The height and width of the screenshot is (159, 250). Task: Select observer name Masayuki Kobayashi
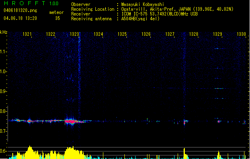click(x=143, y=4)
